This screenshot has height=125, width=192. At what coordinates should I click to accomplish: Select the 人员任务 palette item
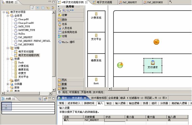(65, 28)
